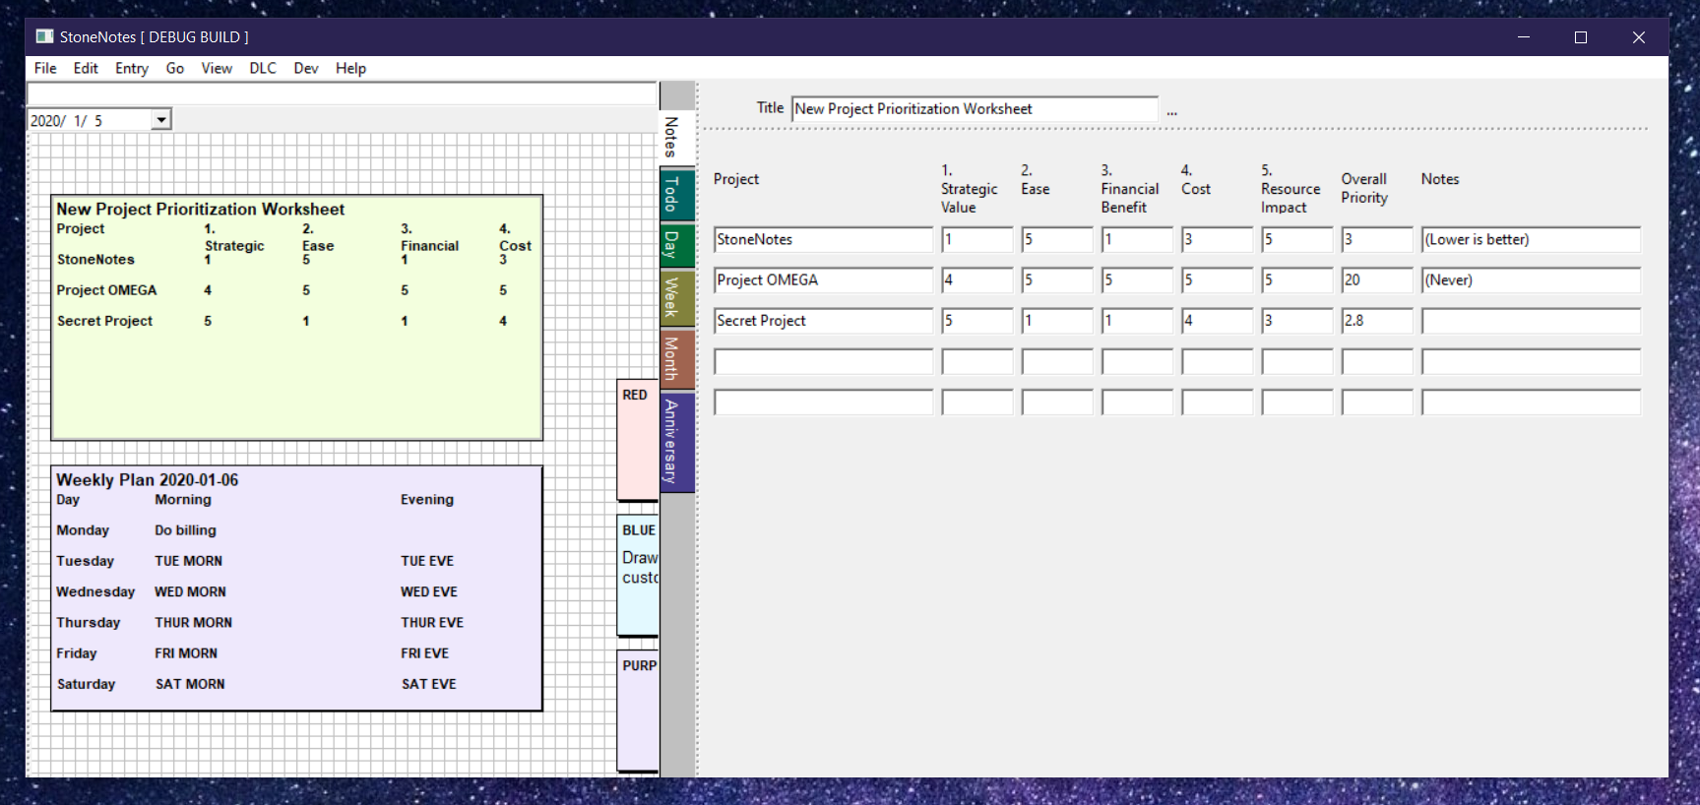Screen dimensions: 1700x805
Task: Maximize the StoneNotes window
Action: [1581, 37]
